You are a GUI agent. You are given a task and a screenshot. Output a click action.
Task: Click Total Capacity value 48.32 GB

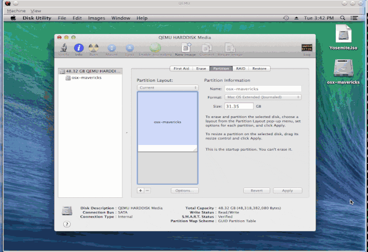[x=250, y=208]
